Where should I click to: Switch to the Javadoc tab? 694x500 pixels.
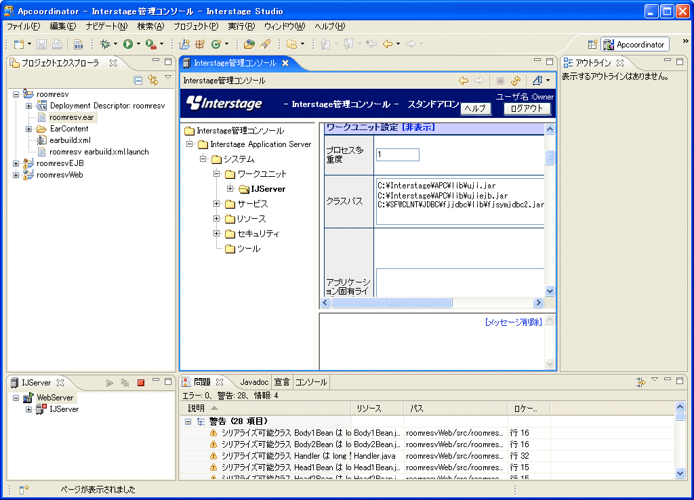click(x=254, y=382)
